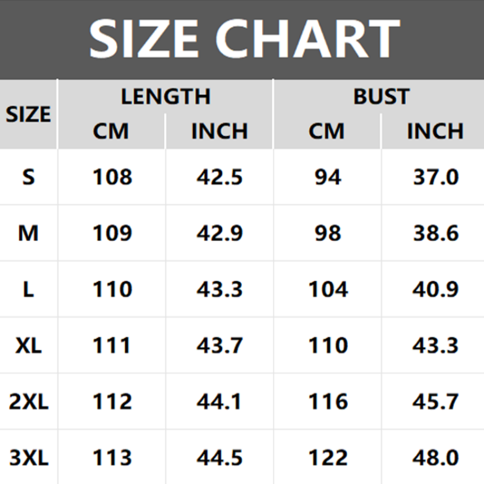This screenshot has width=484, height=484.
Task: Click the 94 bust cm value
Action: (328, 177)
